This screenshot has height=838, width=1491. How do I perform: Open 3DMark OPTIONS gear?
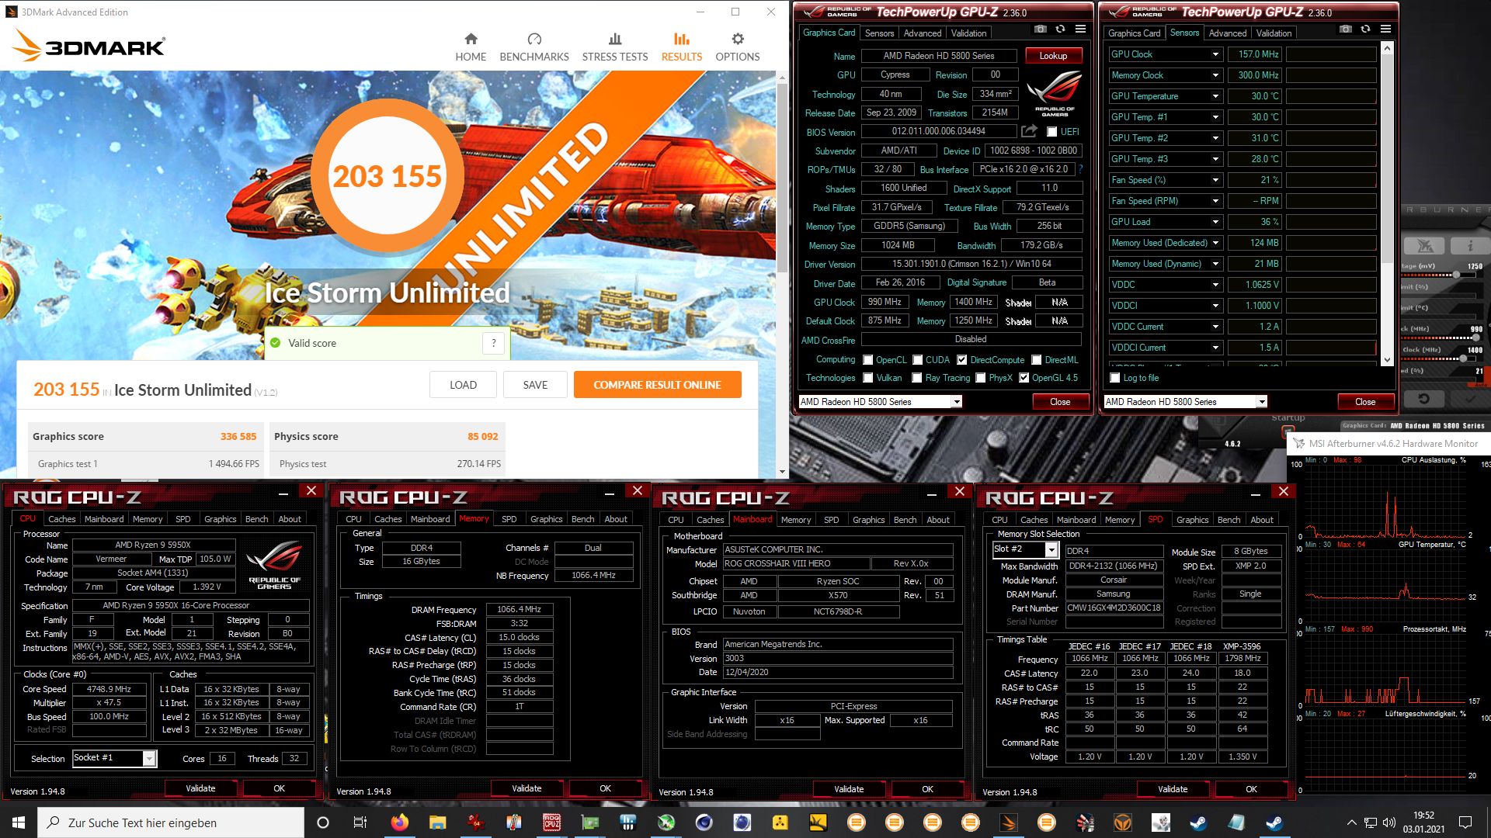738,47
